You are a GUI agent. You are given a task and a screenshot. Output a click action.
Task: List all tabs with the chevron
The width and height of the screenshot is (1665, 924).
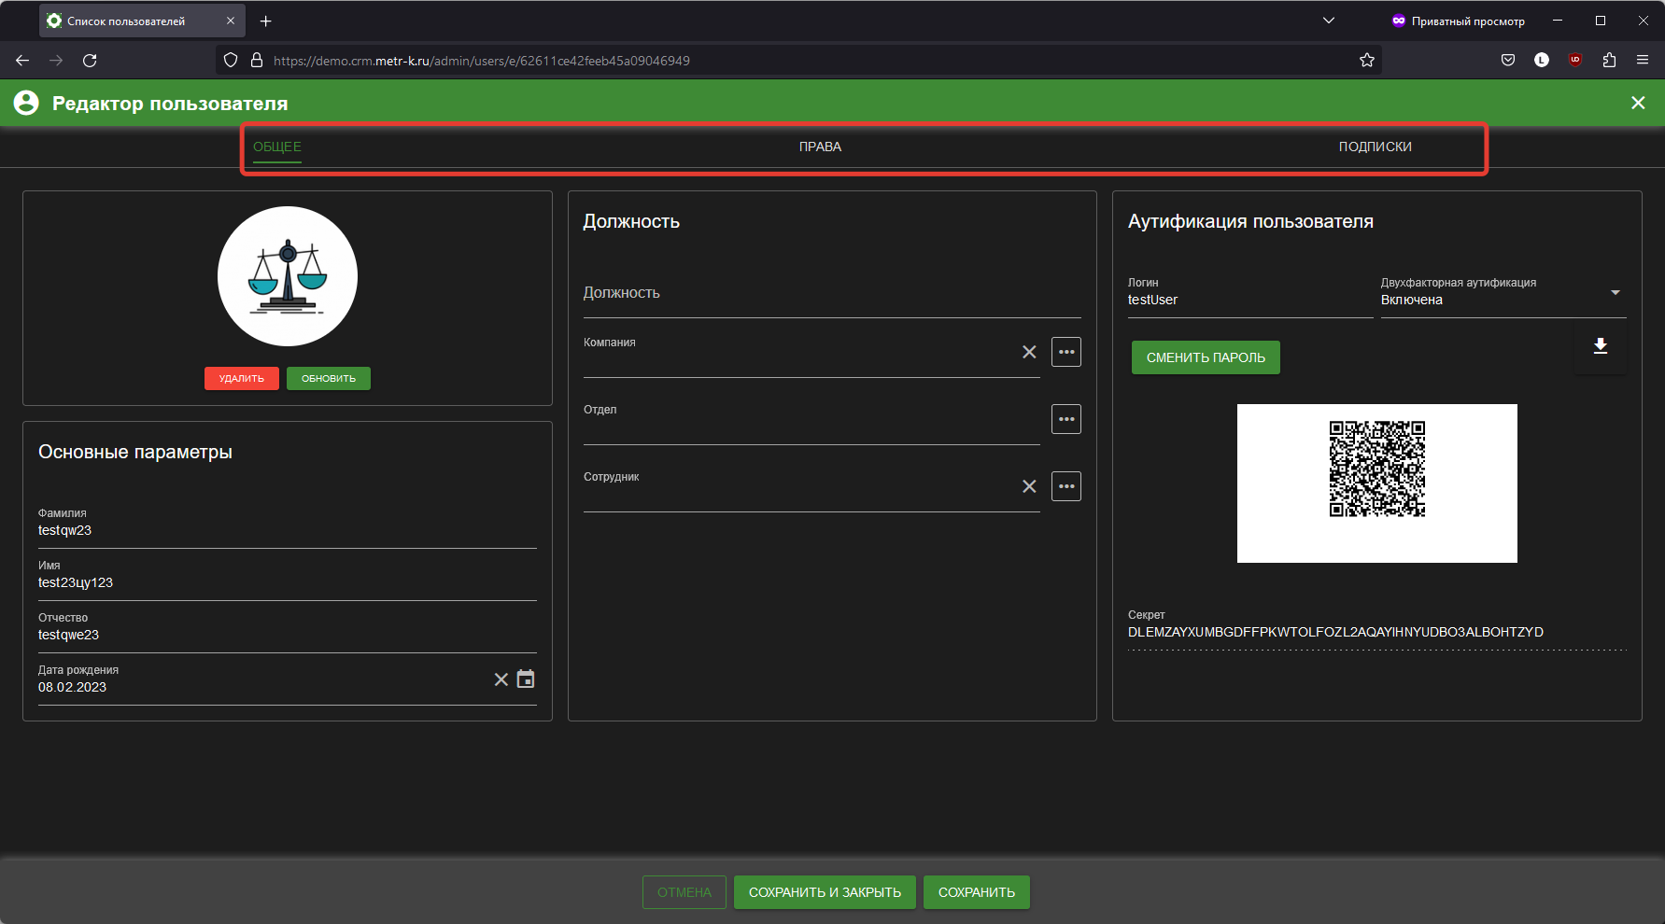click(1329, 21)
